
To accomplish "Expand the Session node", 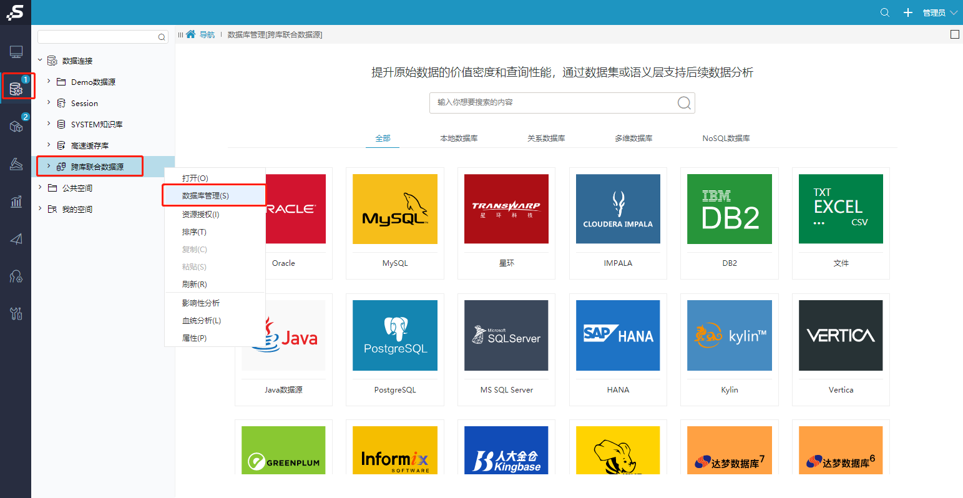I will click(49, 103).
